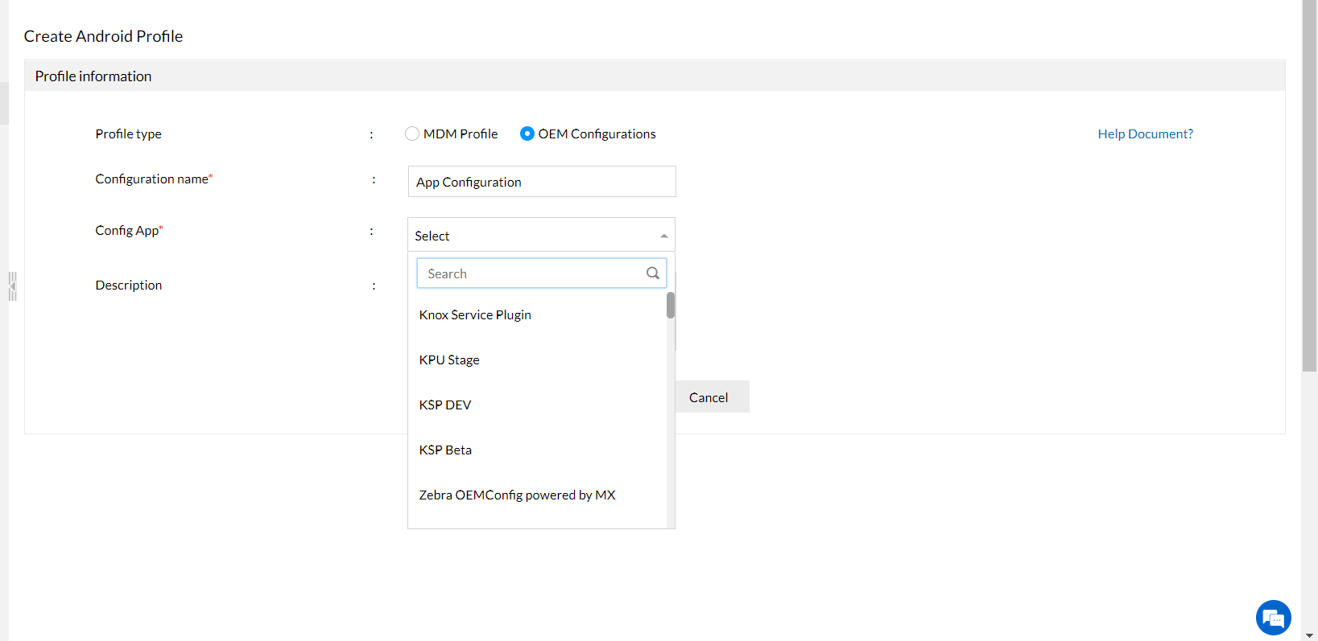1318x641 pixels.
Task: Select the MDM Profile radio button
Action: click(412, 134)
